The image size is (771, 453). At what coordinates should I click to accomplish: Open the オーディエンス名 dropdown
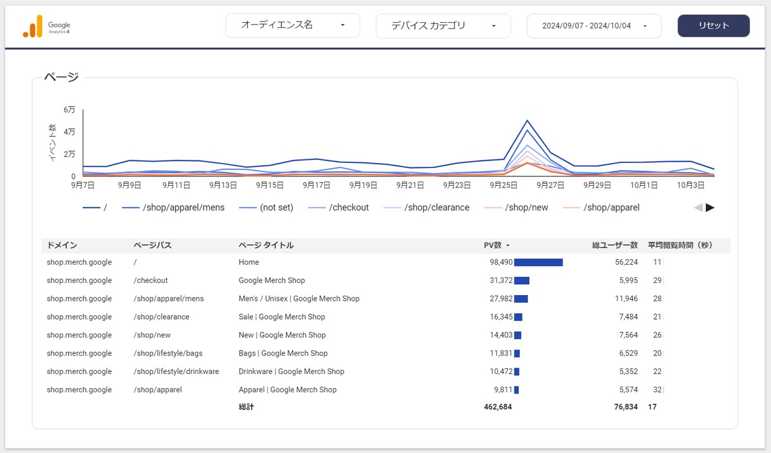pyautogui.click(x=293, y=26)
